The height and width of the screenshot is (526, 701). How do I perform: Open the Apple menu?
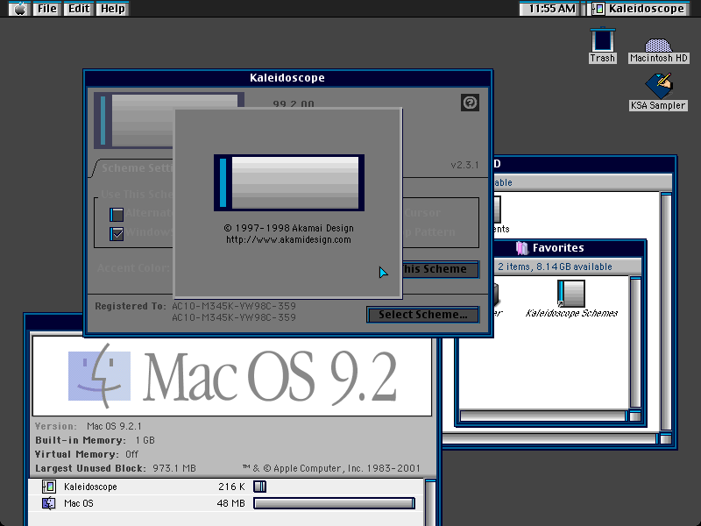click(19, 9)
